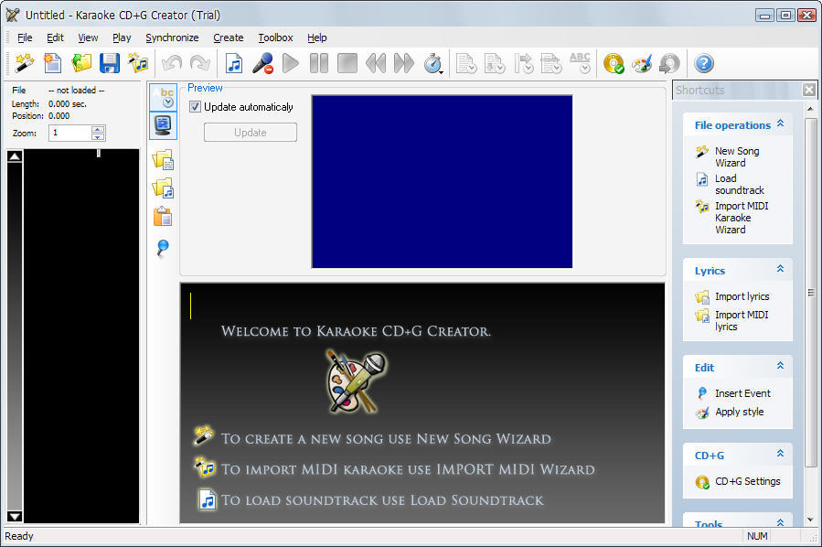Click the blue pin insert event icon in side strip
822x547 pixels.
(163, 247)
